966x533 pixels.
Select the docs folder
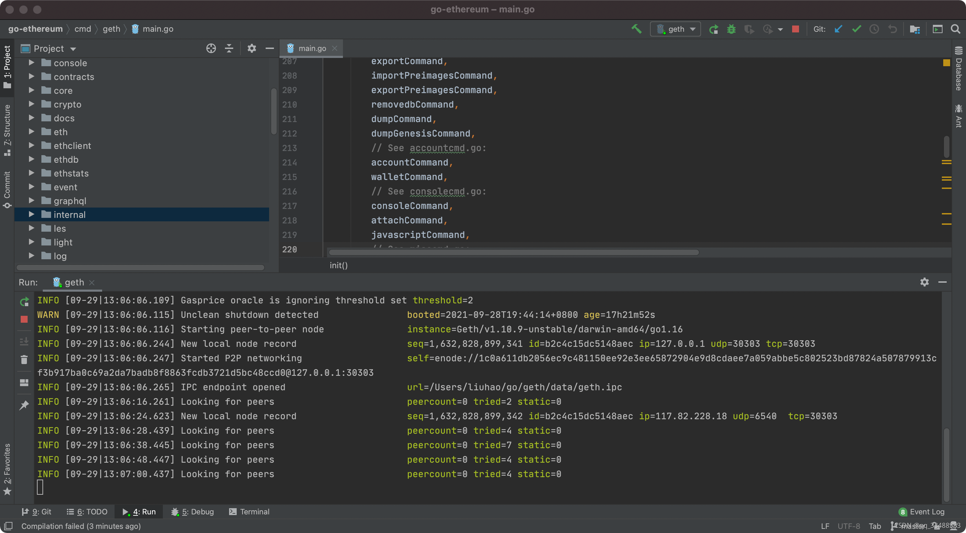pos(64,118)
